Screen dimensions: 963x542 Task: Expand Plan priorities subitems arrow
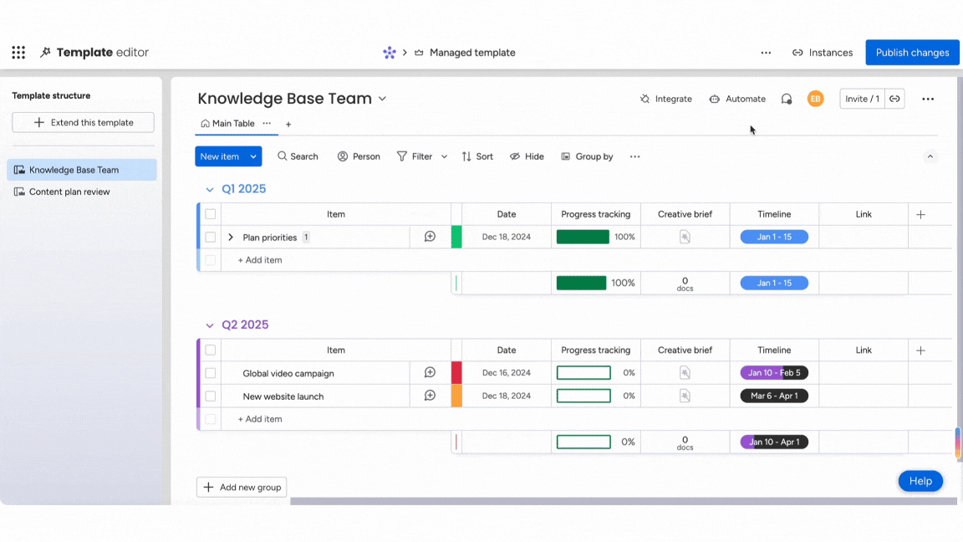pyautogui.click(x=231, y=238)
